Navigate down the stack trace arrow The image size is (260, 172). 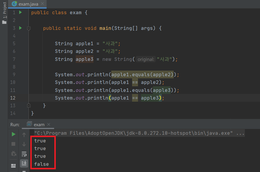pyautogui.click(x=24, y=144)
